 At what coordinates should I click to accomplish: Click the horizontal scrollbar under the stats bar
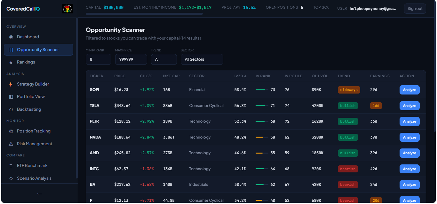coord(144,14)
